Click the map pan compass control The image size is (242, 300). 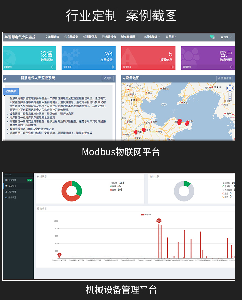[230, 88]
